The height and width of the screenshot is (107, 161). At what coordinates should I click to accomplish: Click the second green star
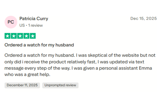14,36
